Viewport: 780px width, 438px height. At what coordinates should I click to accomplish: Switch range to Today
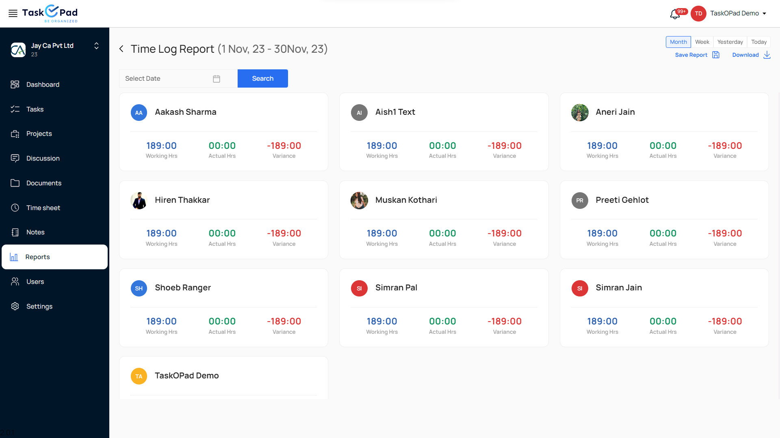coord(758,42)
